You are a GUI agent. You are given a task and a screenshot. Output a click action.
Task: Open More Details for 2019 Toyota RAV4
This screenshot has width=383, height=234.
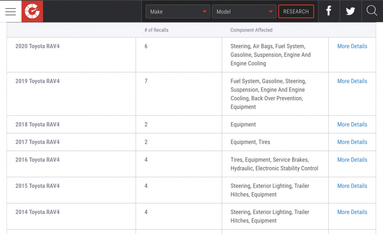click(x=352, y=81)
